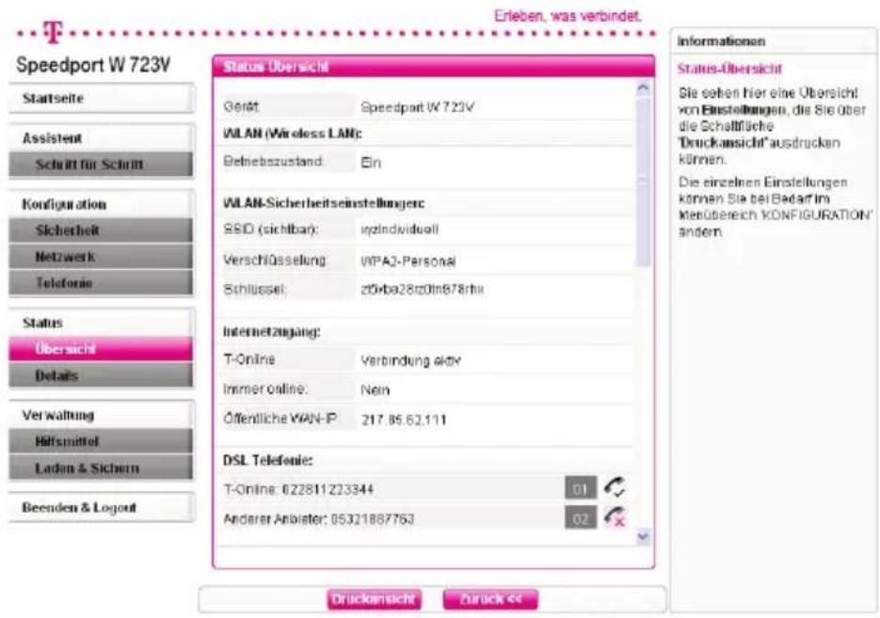Image resolution: width=880 pixels, height=618 pixels.
Task: Click the Verbindung aktiv status text
Action: click(410, 360)
